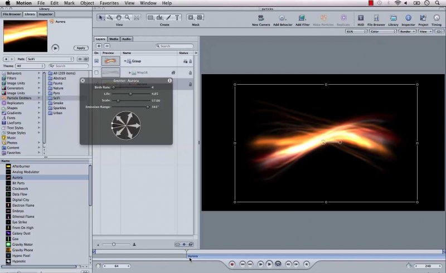Open the Inspector from the toolbar
Viewport: 446px width, 273px height.
(x=408, y=18)
